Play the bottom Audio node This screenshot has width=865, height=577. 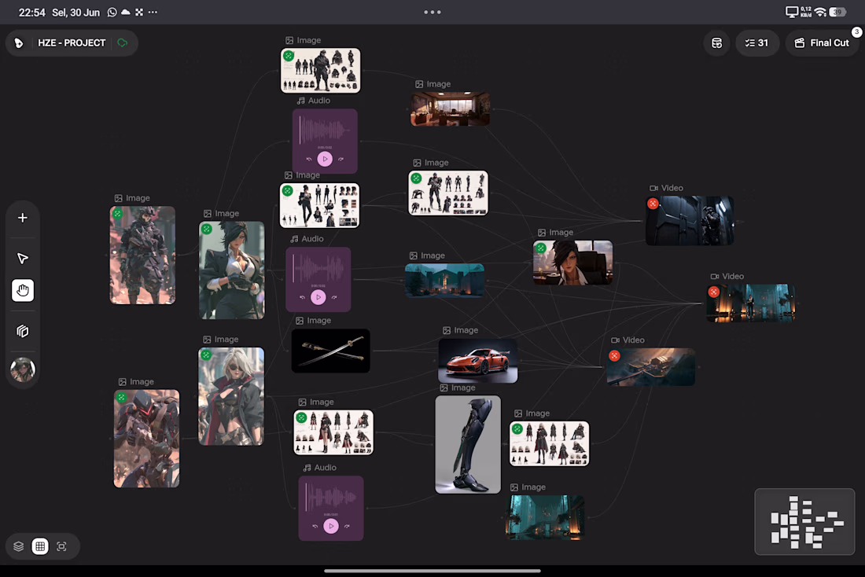(331, 526)
